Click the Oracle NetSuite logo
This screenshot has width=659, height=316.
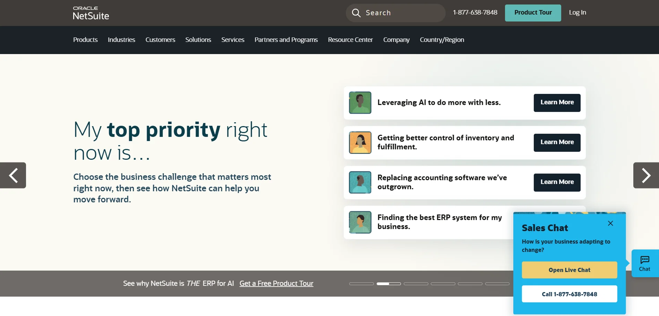[x=91, y=13]
